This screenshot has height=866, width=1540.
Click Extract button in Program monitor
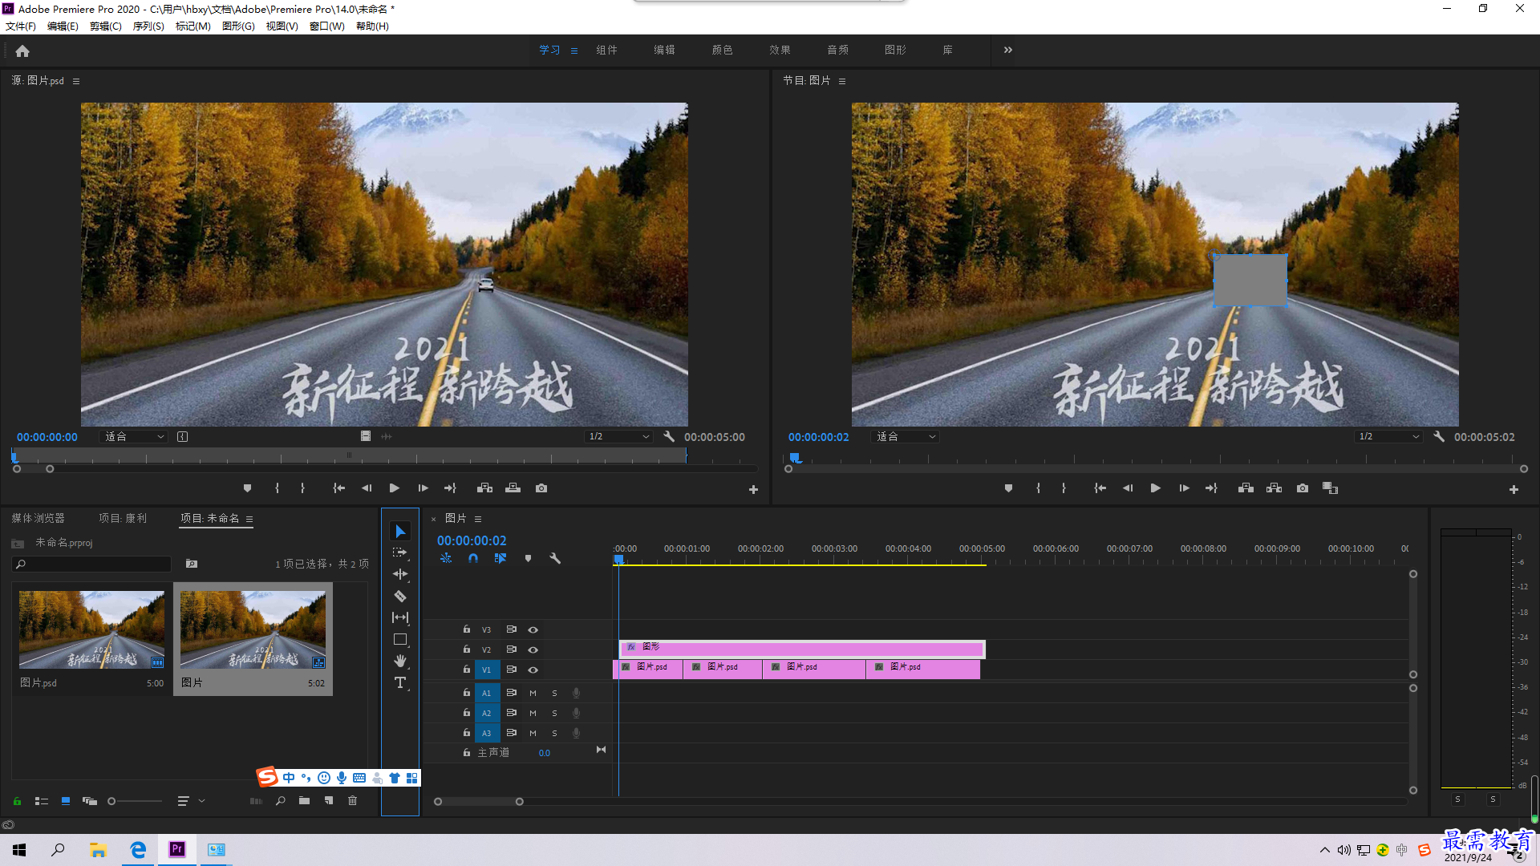pos(1274,488)
